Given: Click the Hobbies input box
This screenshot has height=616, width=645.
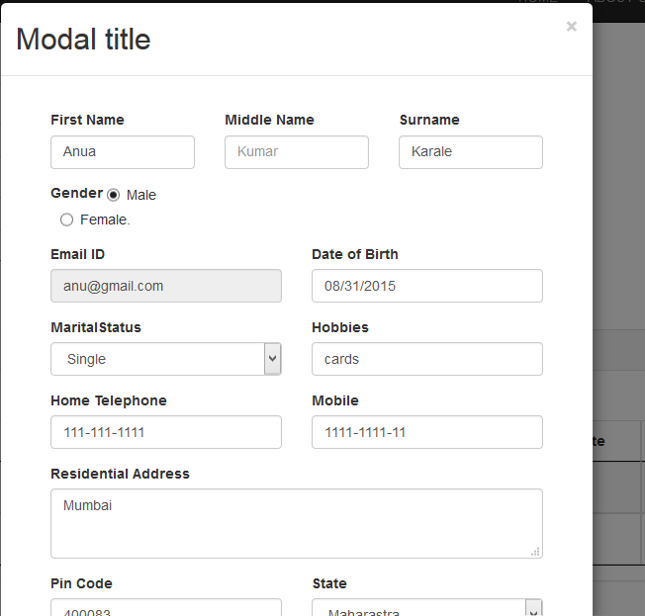Looking at the screenshot, I should point(427,359).
